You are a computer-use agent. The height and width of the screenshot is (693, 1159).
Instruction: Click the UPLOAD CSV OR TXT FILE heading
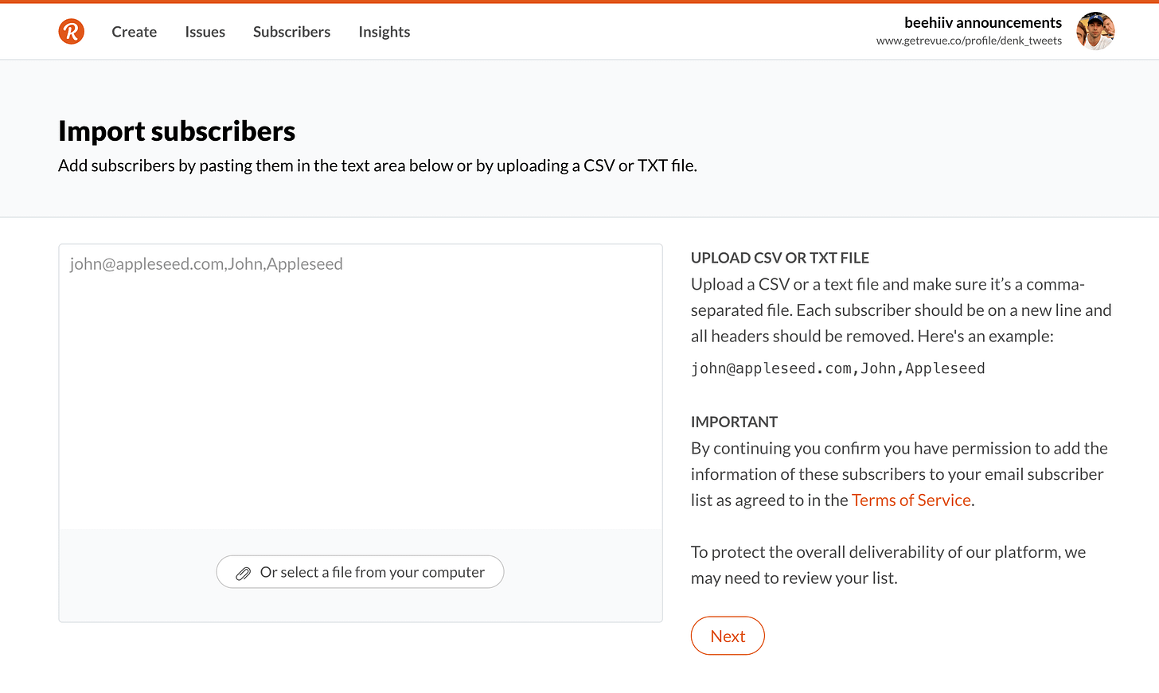[x=780, y=258]
